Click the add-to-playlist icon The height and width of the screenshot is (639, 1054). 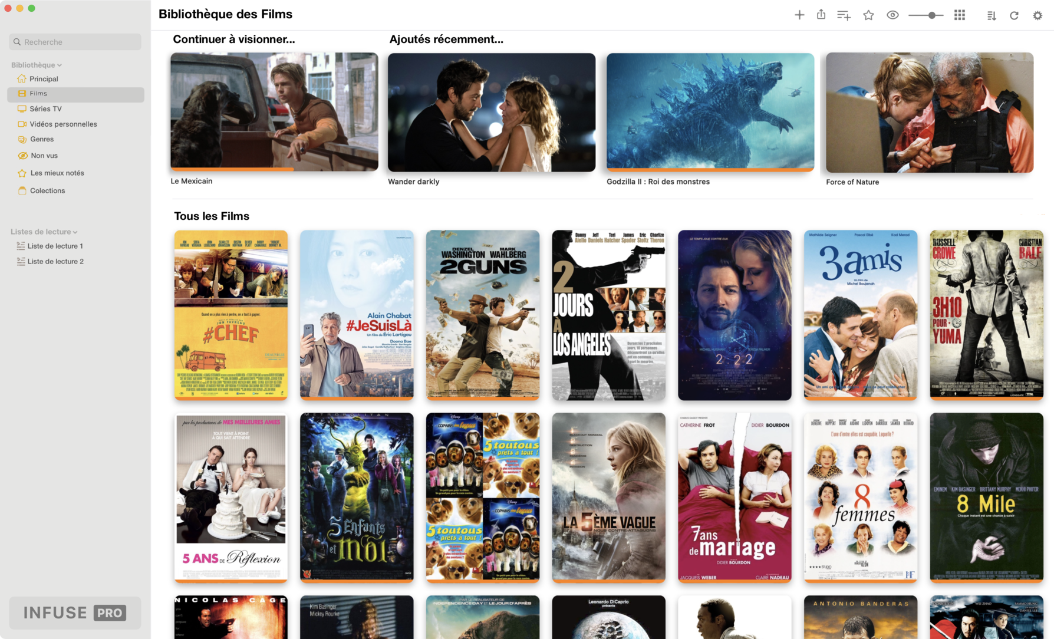[844, 15]
